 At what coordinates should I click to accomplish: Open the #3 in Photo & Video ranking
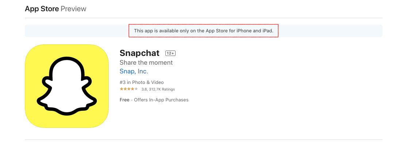point(142,82)
